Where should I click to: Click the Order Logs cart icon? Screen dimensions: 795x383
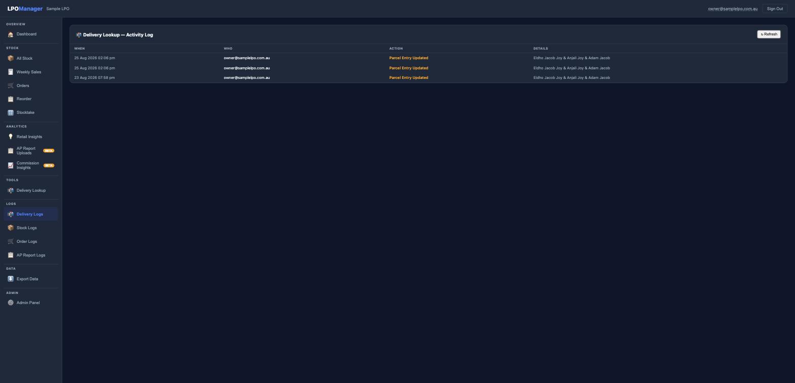click(11, 241)
